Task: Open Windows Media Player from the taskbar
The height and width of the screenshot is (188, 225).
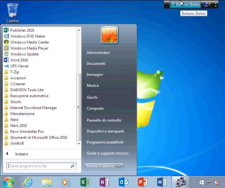Action: (x=65, y=182)
